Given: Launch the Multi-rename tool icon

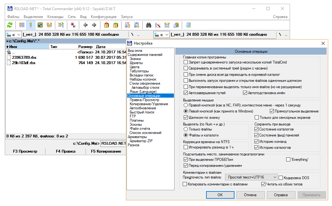Looking at the screenshot, I should pyautogui.click(x=158, y=25).
